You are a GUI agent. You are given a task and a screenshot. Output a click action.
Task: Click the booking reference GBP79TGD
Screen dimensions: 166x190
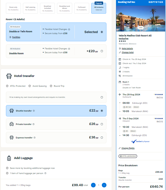[x=156, y=2]
